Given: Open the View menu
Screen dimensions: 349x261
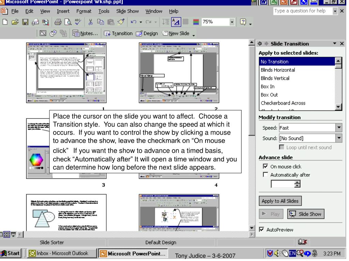Looking at the screenshot, I should pyautogui.click(x=45, y=11).
